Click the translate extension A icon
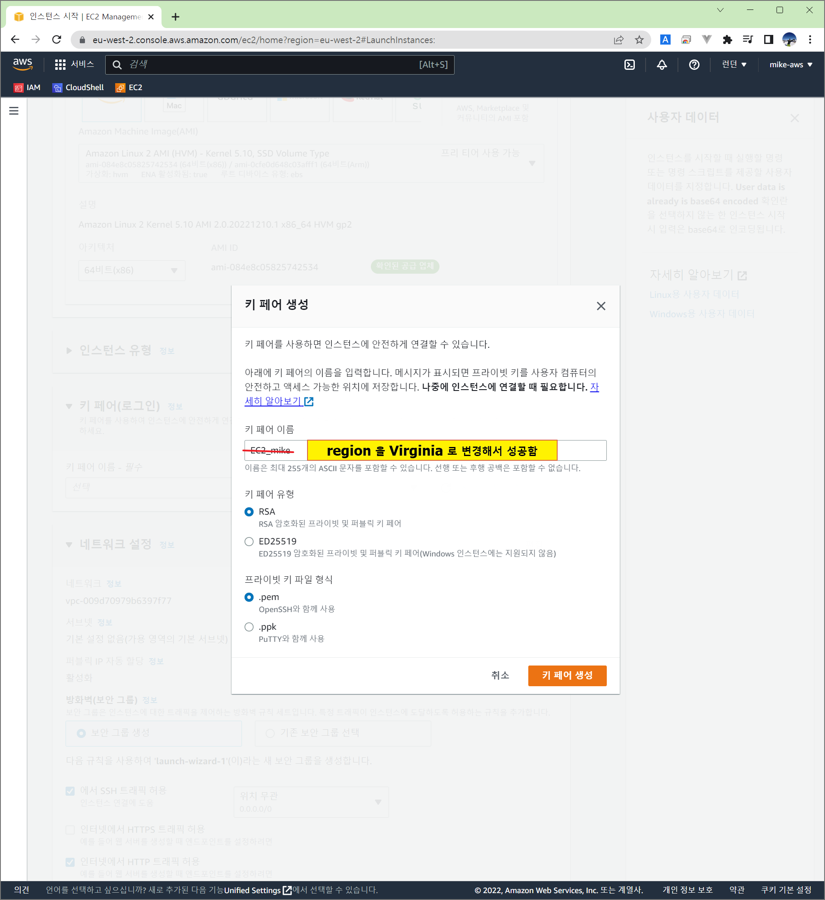 (x=665, y=40)
